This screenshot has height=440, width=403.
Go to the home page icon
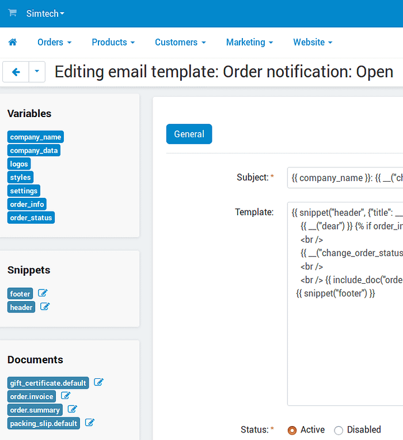(13, 42)
